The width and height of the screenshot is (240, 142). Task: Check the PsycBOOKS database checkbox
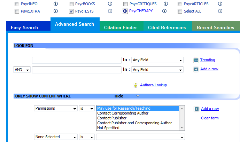[71, 4]
